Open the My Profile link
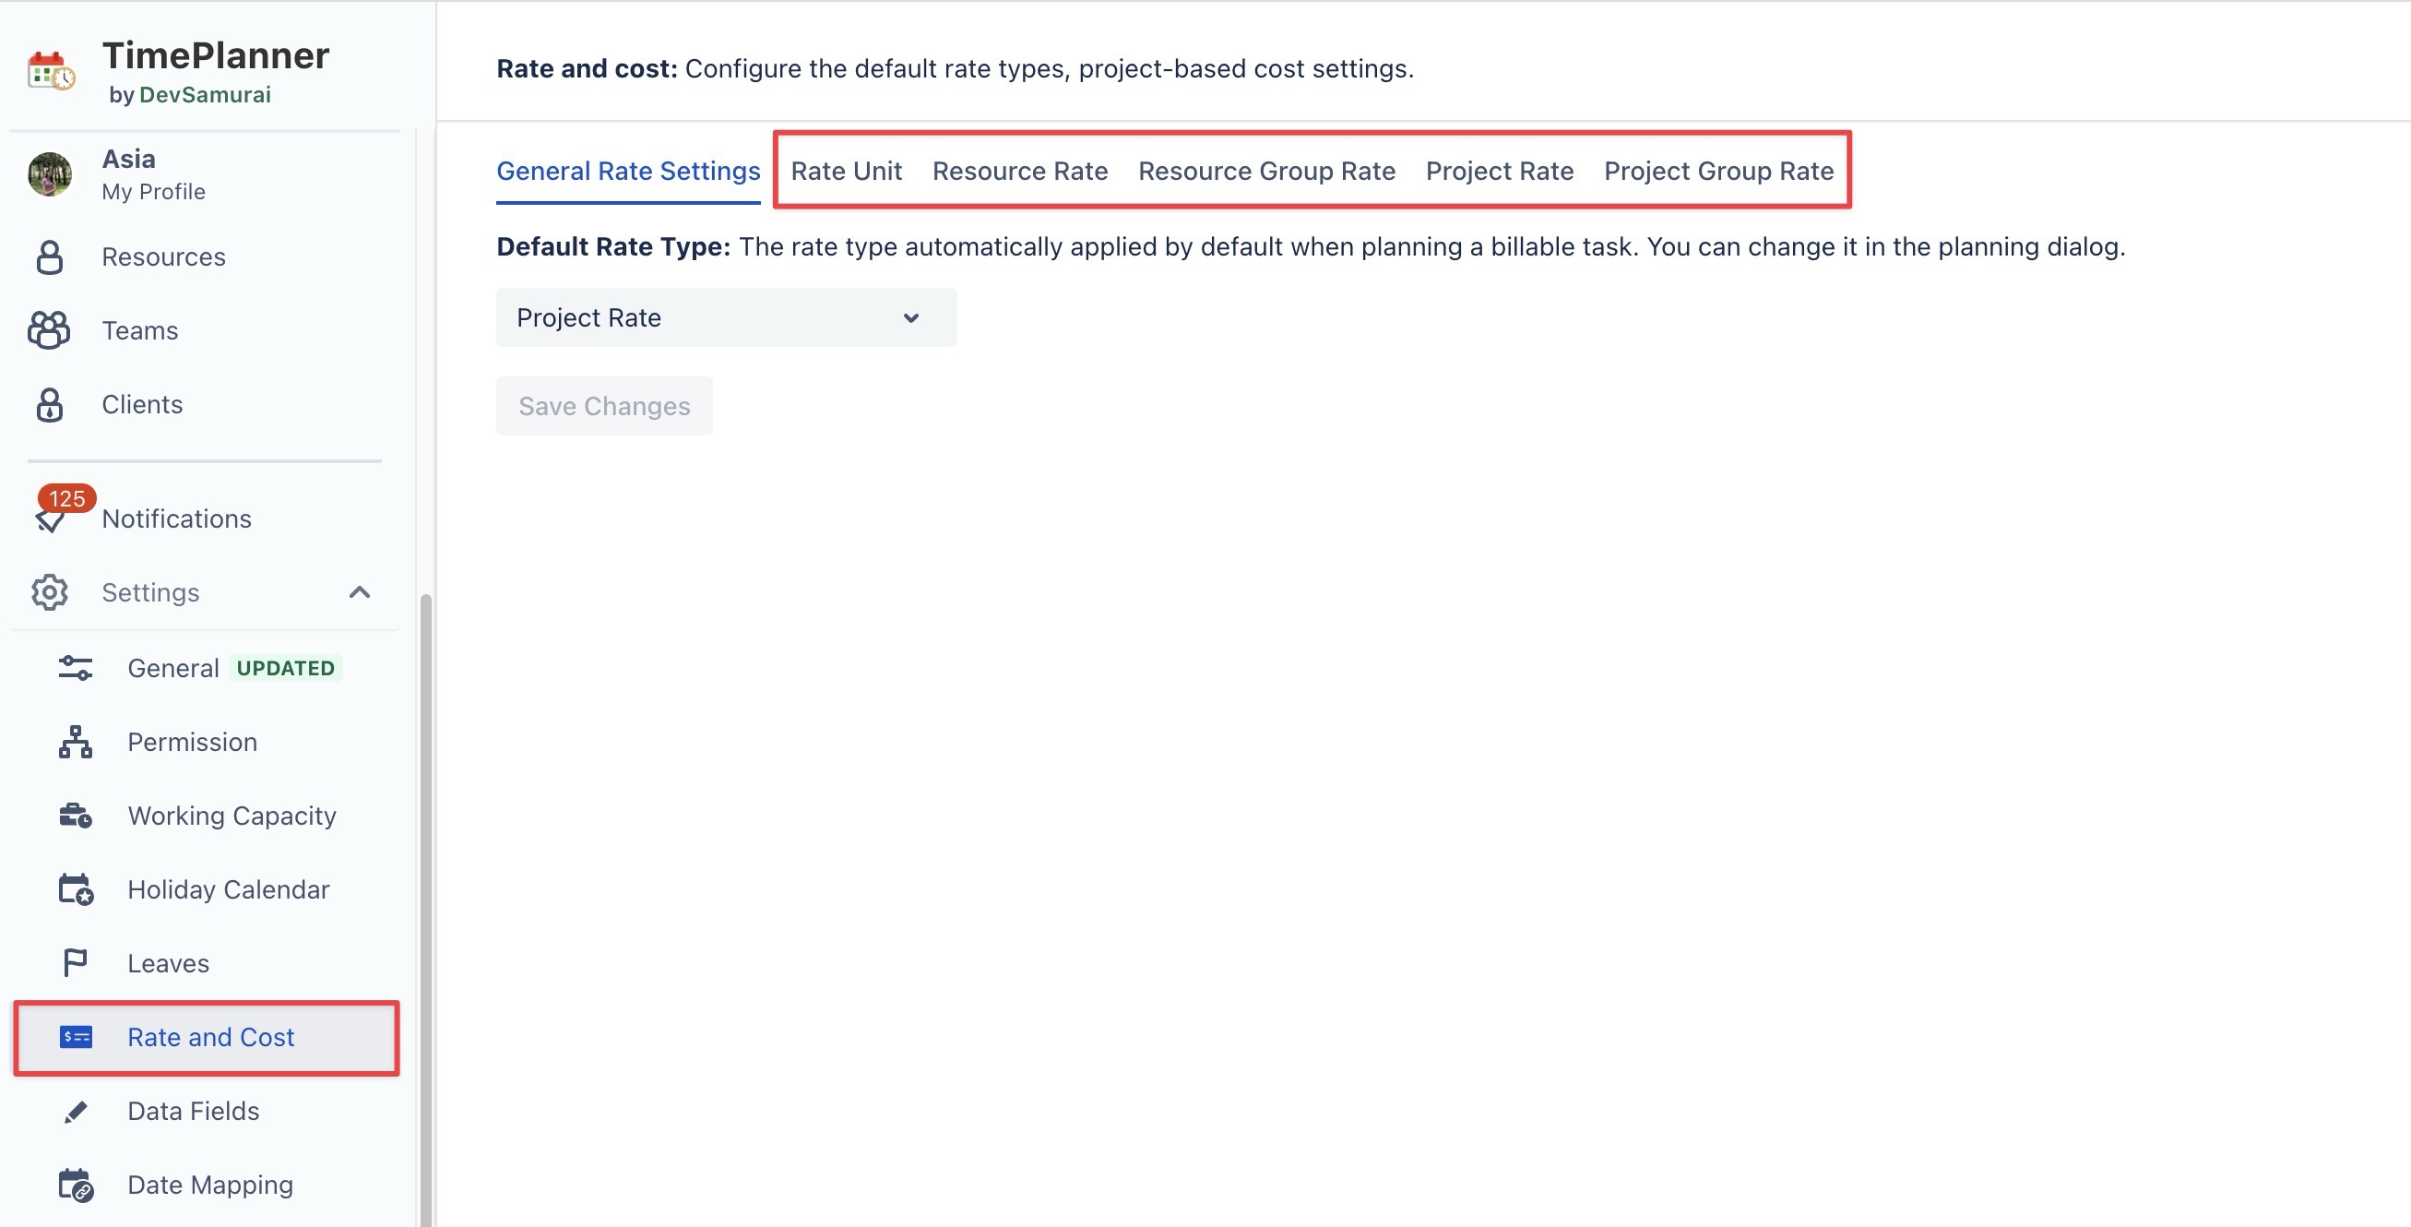2411x1227 pixels. [x=153, y=192]
